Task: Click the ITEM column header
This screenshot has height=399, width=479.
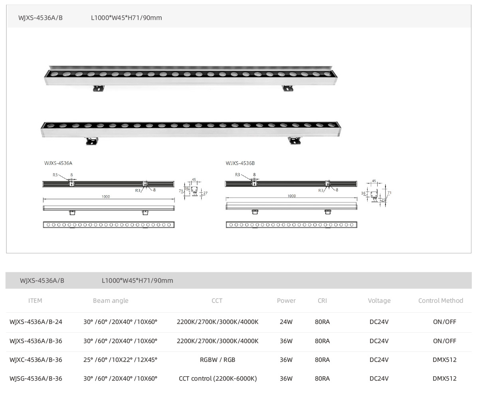Action: pyautogui.click(x=35, y=300)
